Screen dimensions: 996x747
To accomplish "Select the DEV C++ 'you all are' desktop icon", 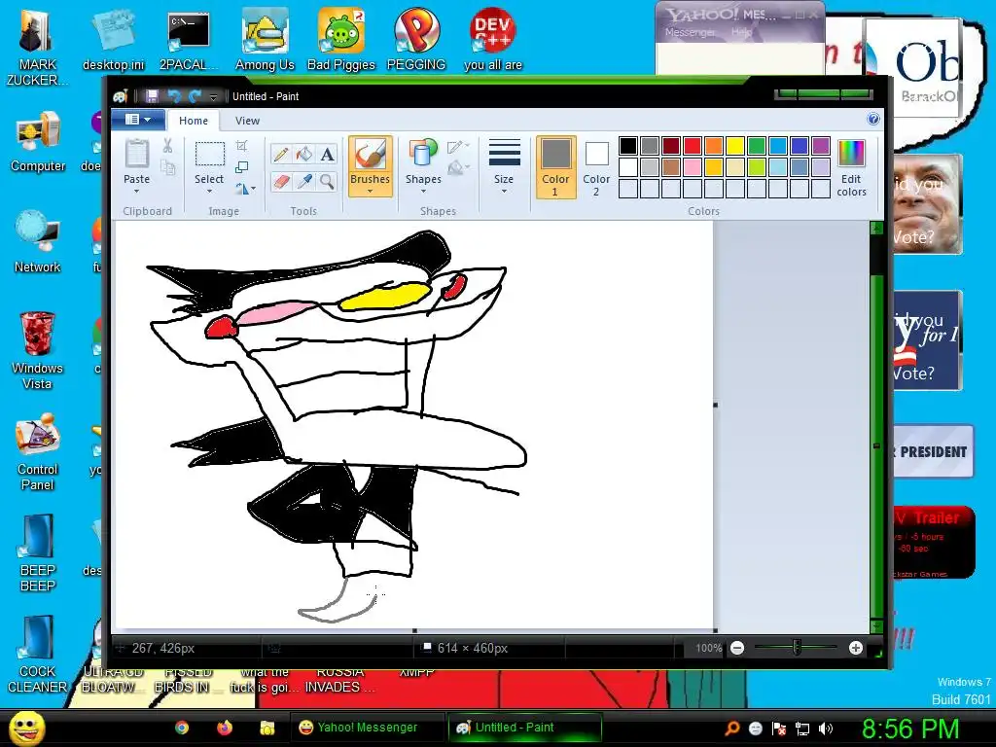I will 493,39.
